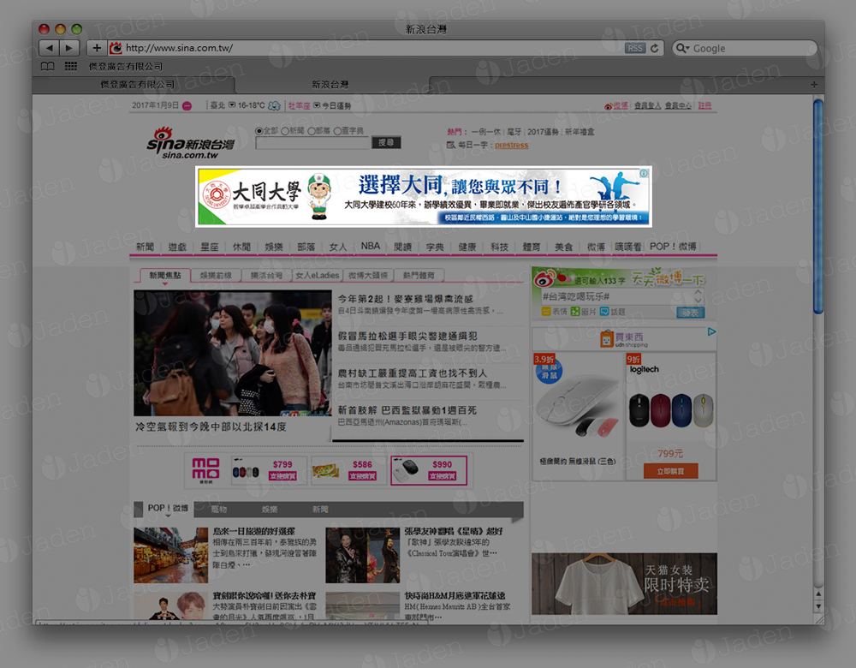Open the cold front news photo
Viewport: 856px width, 668px height.
(x=233, y=354)
